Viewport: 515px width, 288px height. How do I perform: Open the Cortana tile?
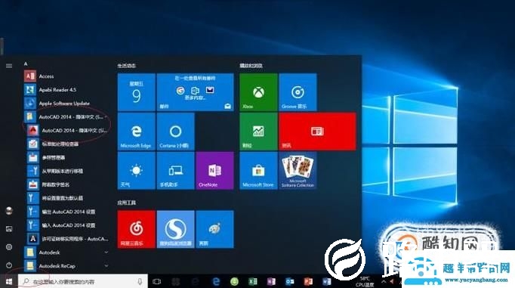point(175,132)
